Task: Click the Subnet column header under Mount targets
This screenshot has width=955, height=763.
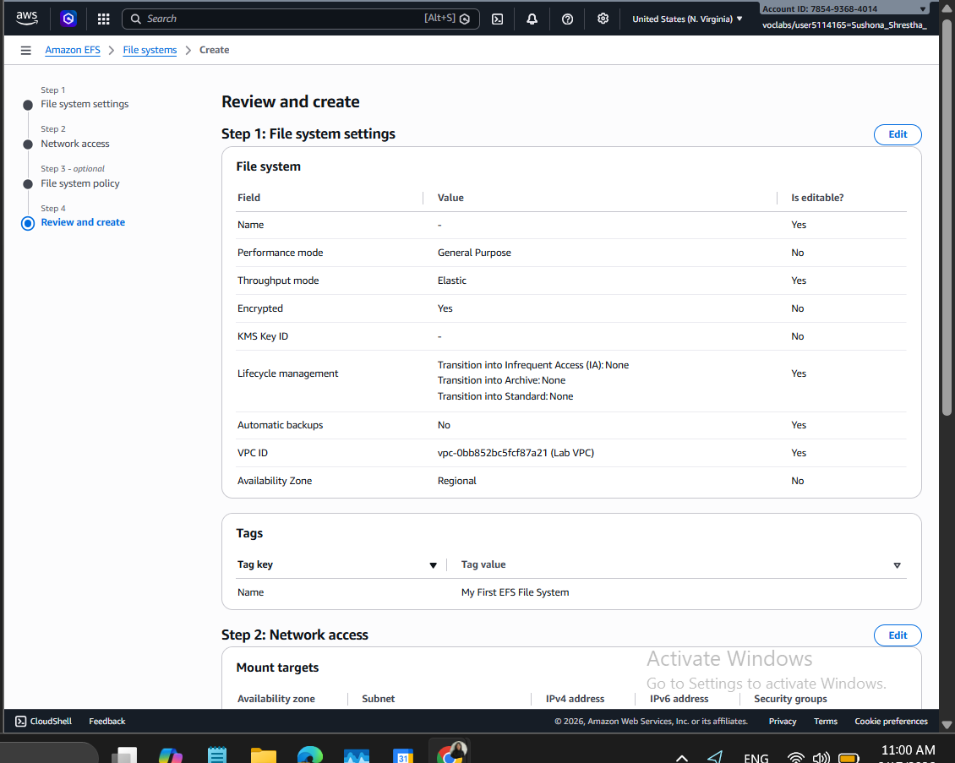Action: pyautogui.click(x=379, y=699)
